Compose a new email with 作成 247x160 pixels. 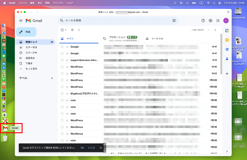(26, 32)
